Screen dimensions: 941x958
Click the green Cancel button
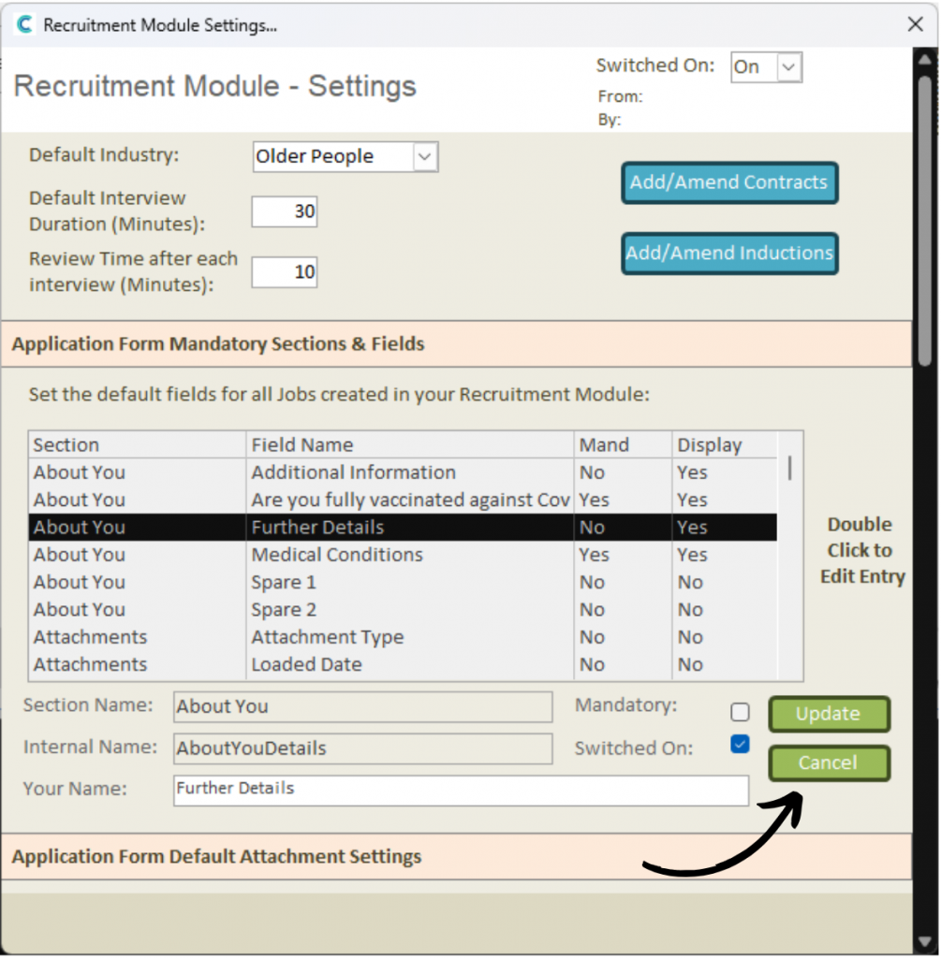coord(829,763)
